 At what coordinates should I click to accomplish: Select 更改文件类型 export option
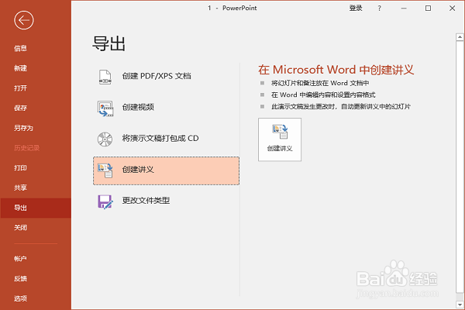tap(166, 201)
